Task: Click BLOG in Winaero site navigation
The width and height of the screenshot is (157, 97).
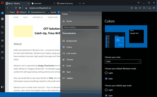Action: point(25,17)
